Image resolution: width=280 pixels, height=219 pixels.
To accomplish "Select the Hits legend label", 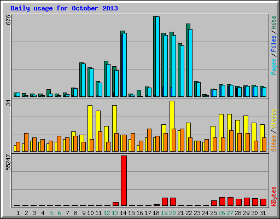I will [x=273, y=22].
